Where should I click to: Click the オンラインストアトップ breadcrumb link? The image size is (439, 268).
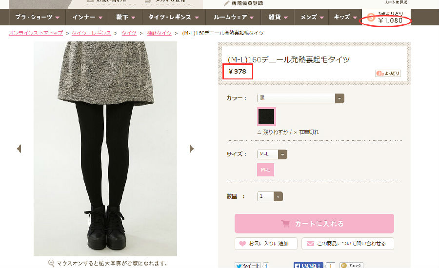[x=36, y=33]
